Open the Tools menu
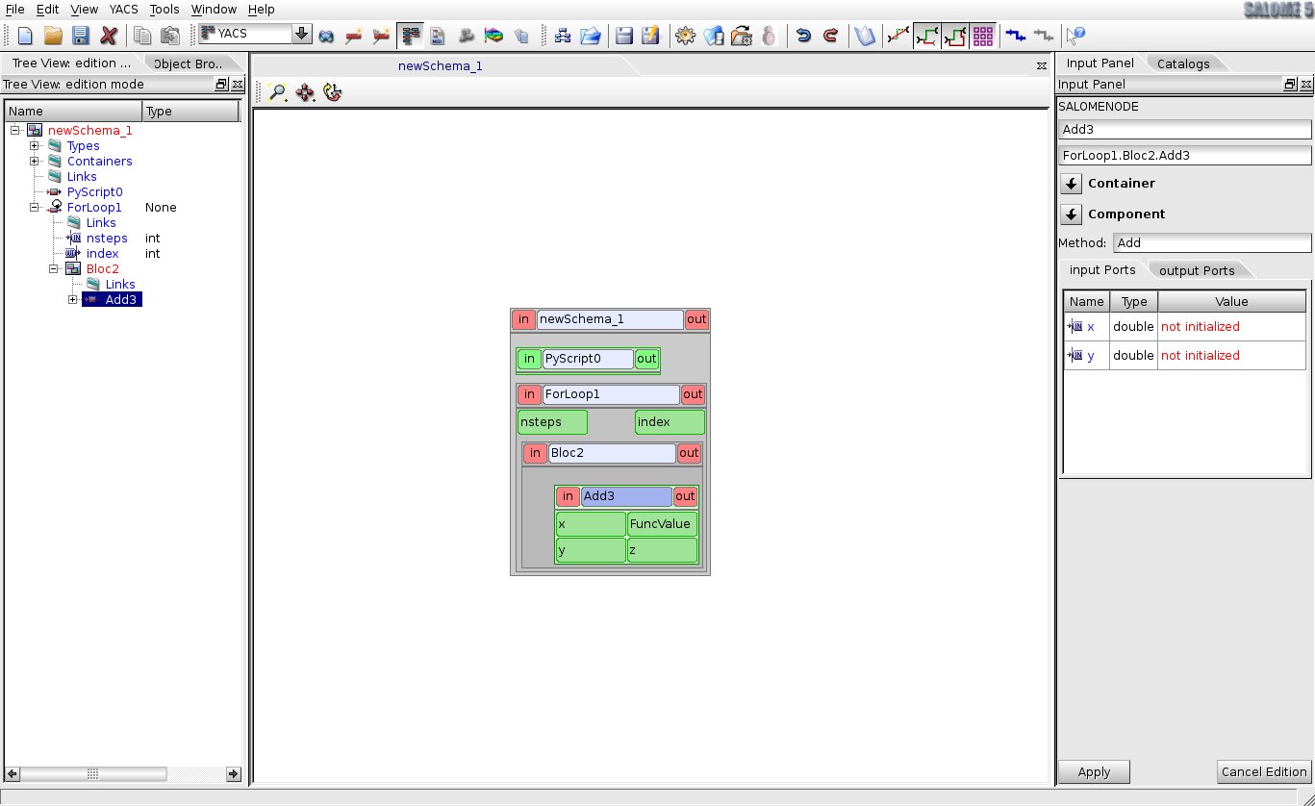The width and height of the screenshot is (1315, 806). (164, 9)
